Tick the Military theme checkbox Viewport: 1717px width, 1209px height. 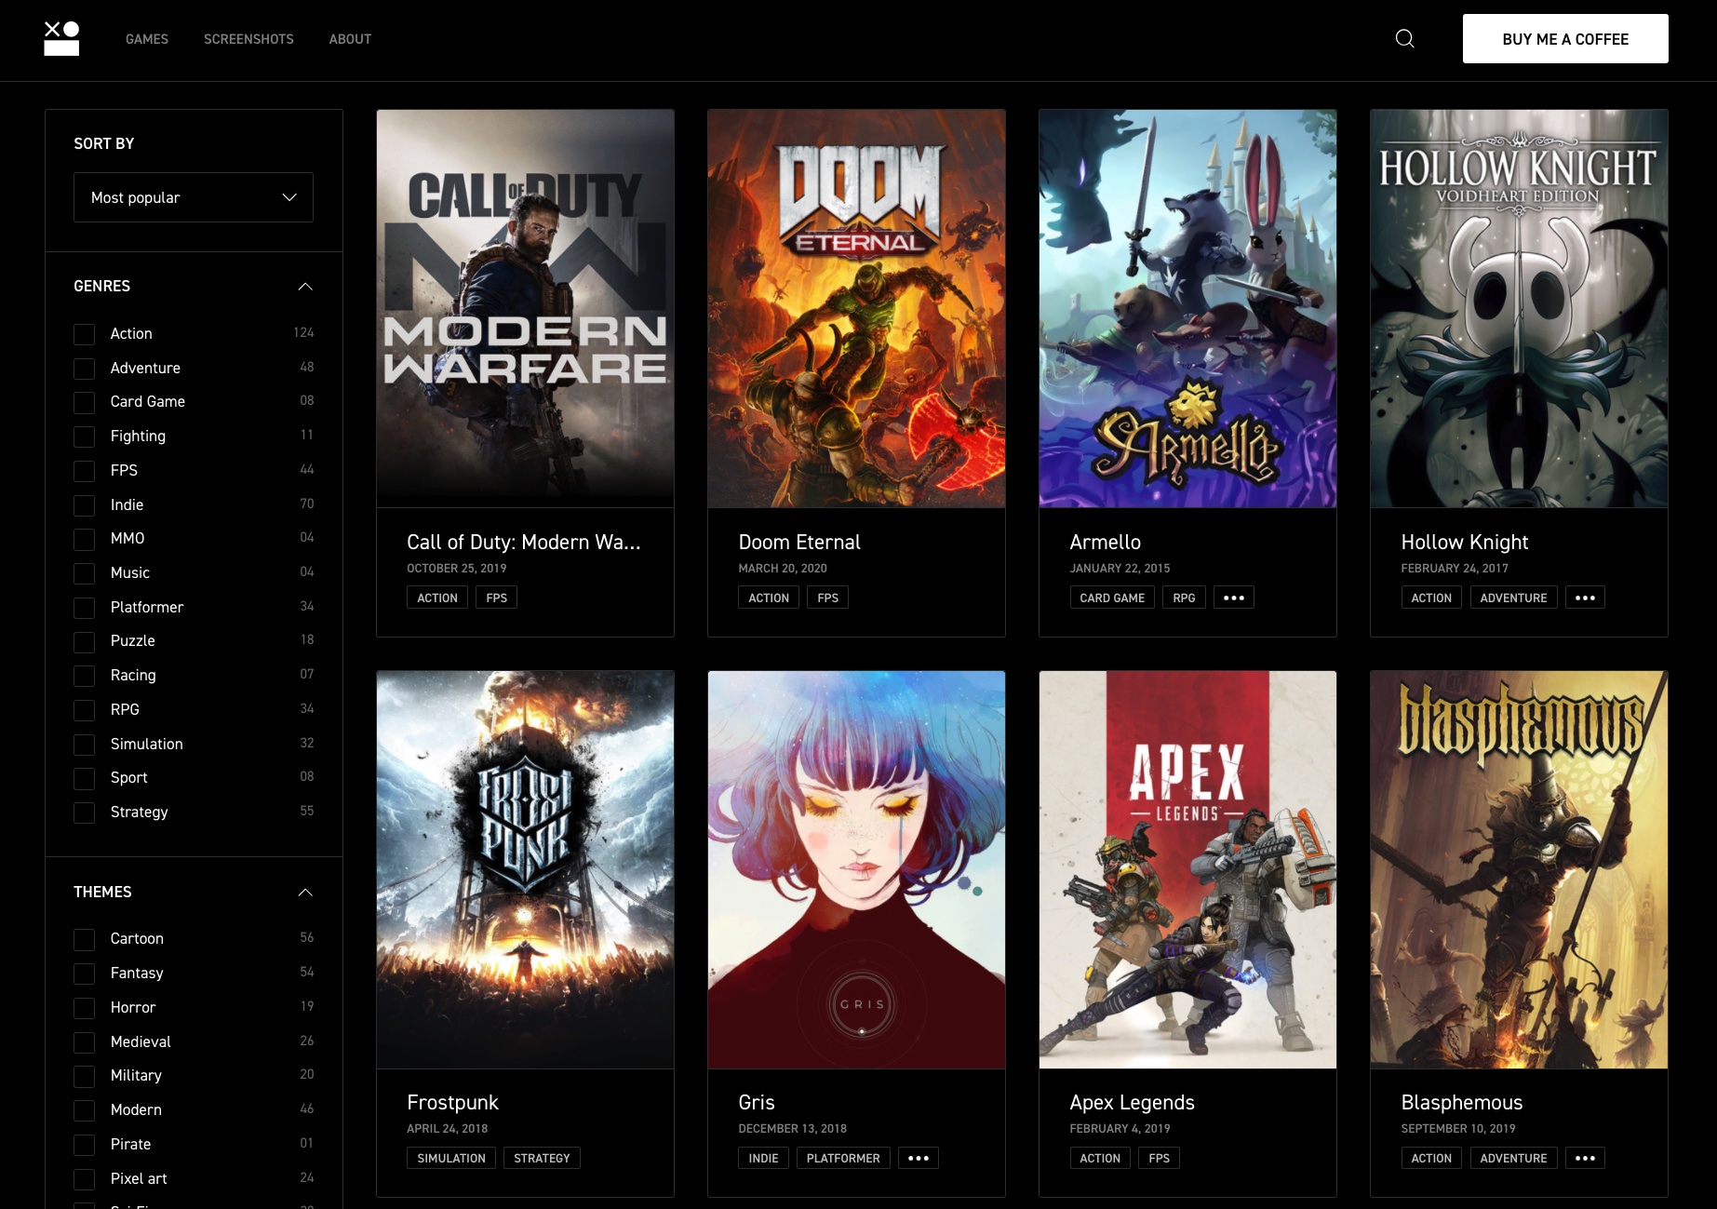click(85, 1076)
